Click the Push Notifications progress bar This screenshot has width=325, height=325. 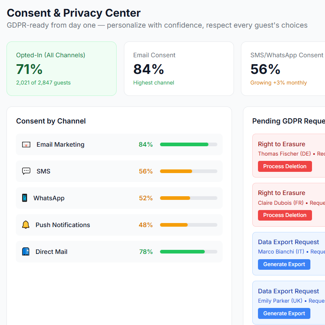(x=188, y=225)
